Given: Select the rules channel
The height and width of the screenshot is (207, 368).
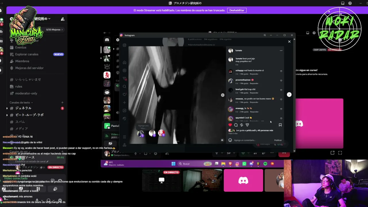Looking at the screenshot, I should pos(19,87).
